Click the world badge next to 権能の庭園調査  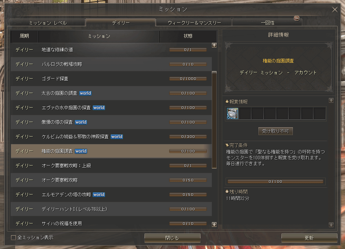tap(81, 151)
